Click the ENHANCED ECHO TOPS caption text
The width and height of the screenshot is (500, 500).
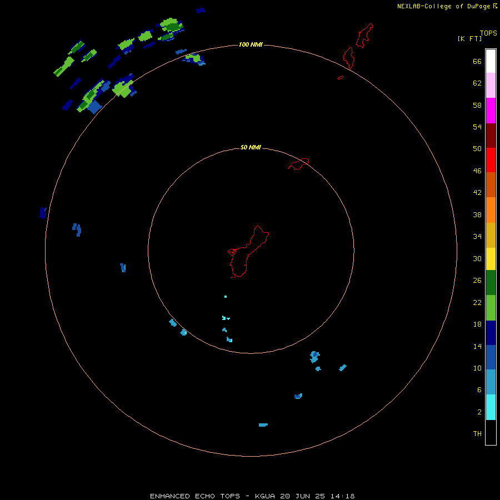pos(195,496)
